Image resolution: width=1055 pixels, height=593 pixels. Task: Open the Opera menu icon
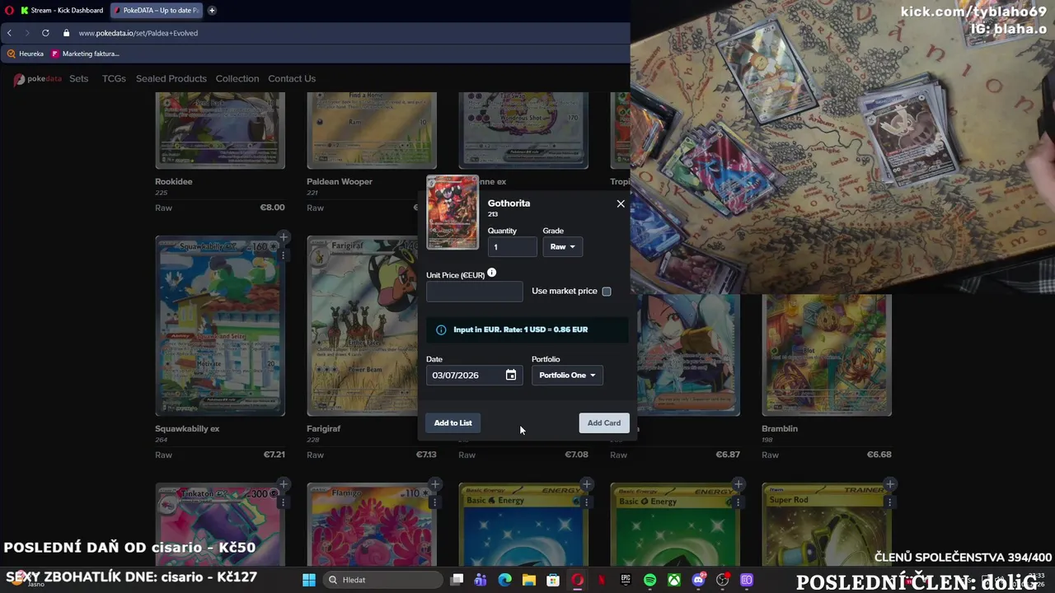click(x=9, y=11)
